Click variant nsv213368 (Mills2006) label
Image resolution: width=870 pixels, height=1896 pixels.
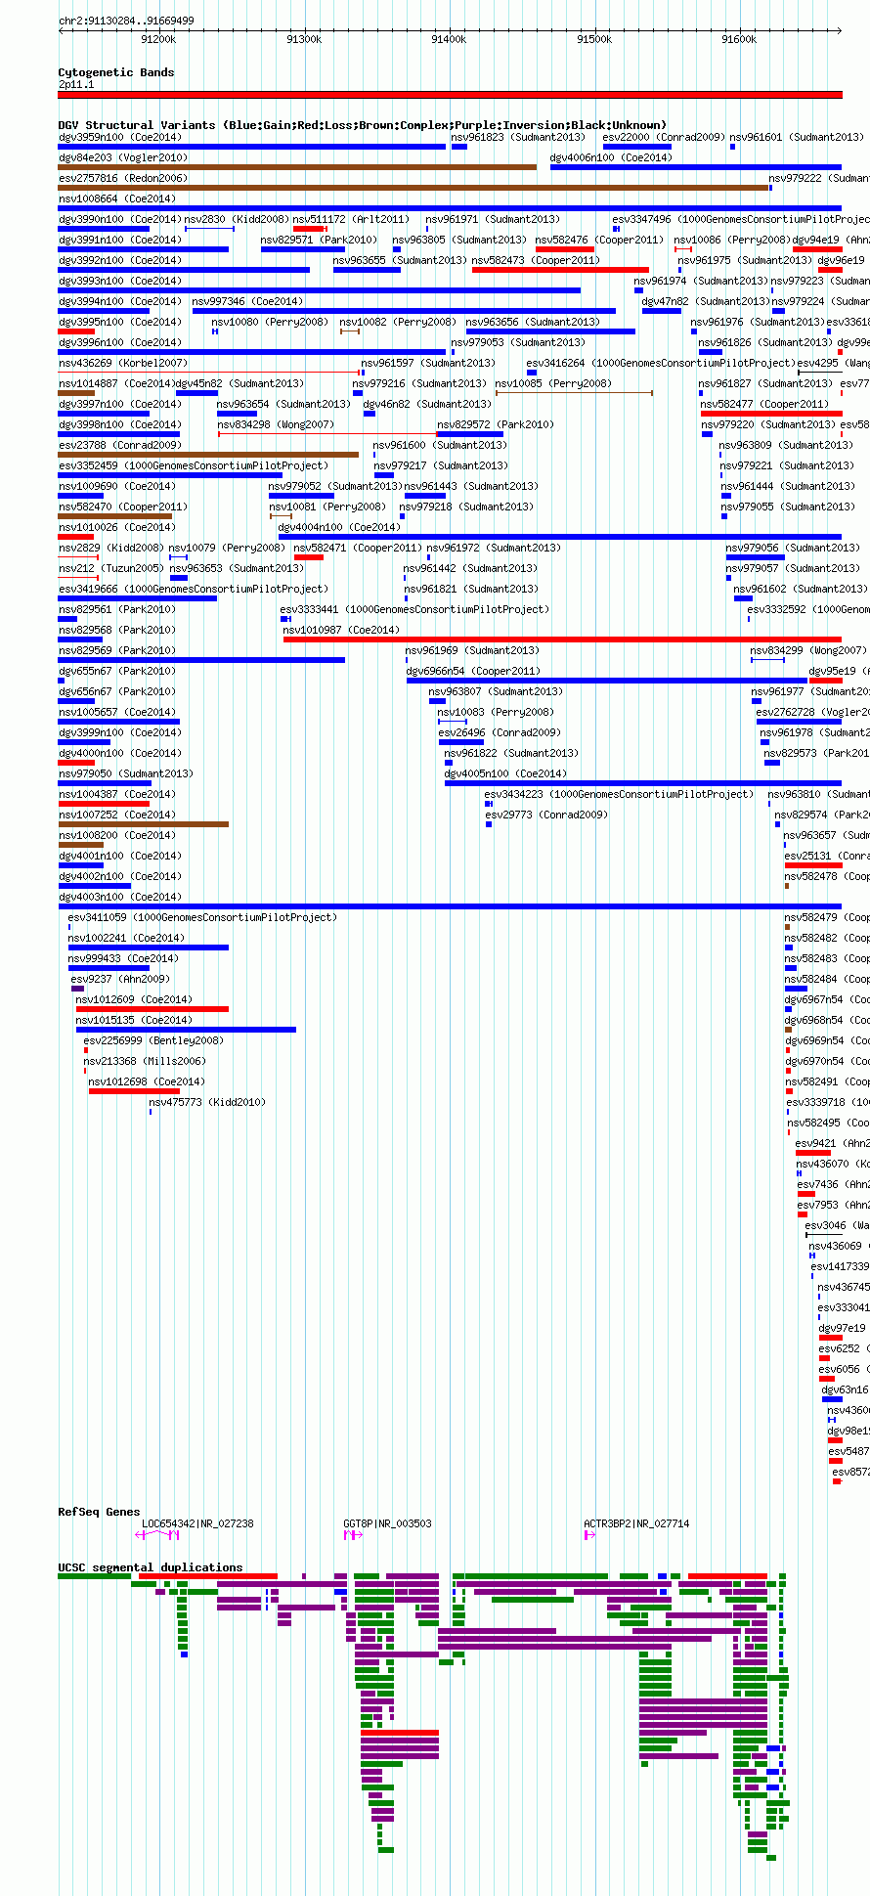(145, 1061)
